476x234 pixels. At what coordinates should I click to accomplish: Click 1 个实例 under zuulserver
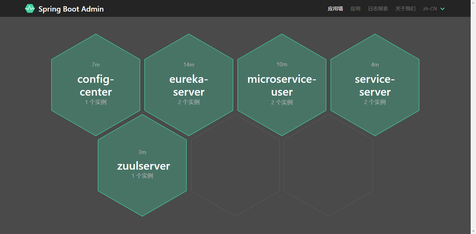(x=142, y=176)
